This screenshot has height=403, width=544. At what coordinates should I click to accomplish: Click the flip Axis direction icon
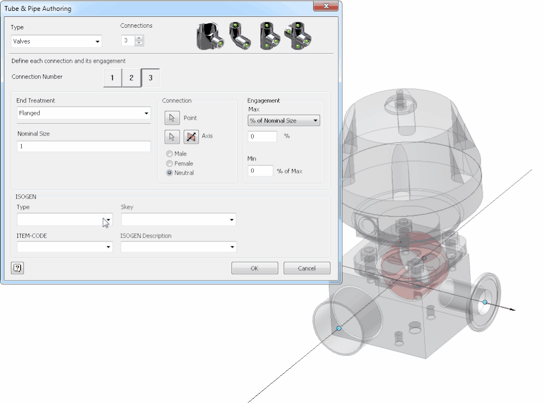pos(191,137)
